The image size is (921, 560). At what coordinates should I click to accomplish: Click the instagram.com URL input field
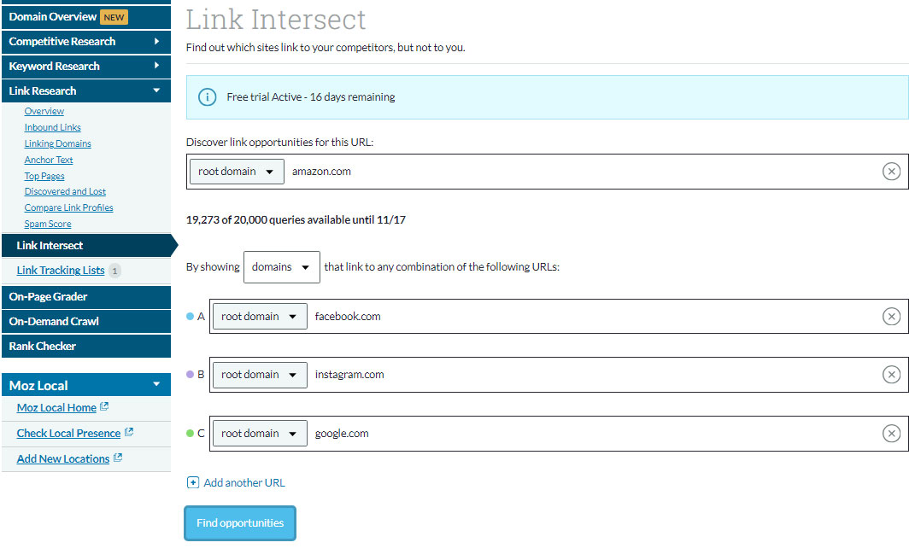[x=590, y=375]
